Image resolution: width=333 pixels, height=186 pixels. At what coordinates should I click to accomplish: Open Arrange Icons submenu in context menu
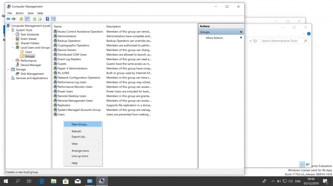click(x=83, y=151)
